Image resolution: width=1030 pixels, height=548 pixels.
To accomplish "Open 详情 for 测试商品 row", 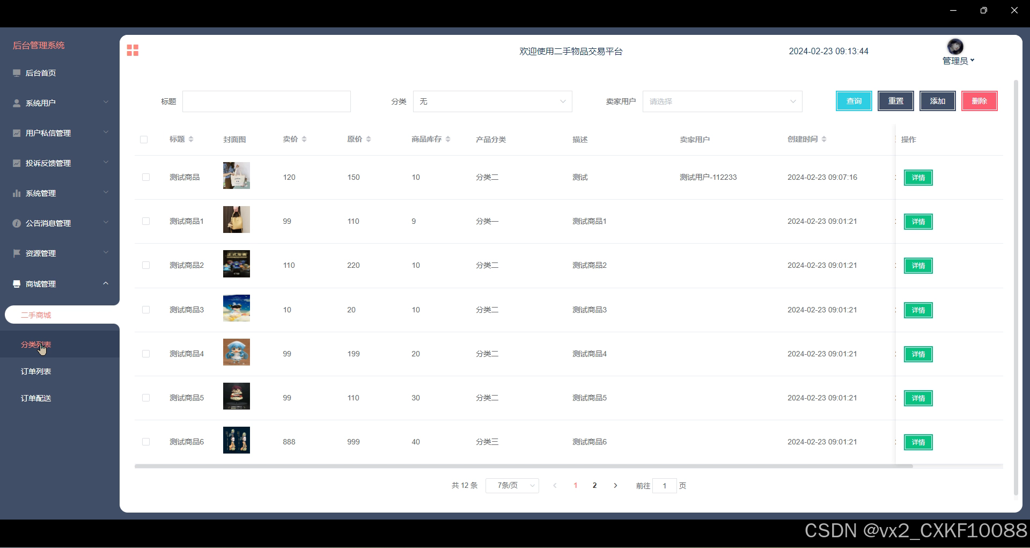I will coord(918,178).
